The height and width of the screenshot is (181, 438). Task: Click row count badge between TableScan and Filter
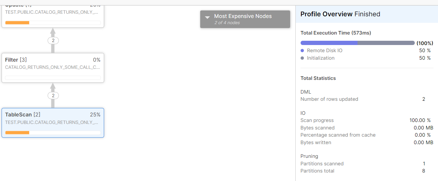point(53,96)
